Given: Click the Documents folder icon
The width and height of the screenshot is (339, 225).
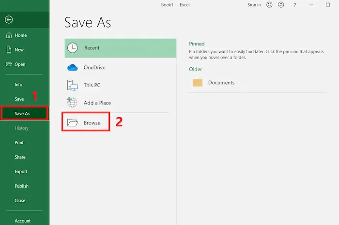Looking at the screenshot, I should (x=198, y=82).
